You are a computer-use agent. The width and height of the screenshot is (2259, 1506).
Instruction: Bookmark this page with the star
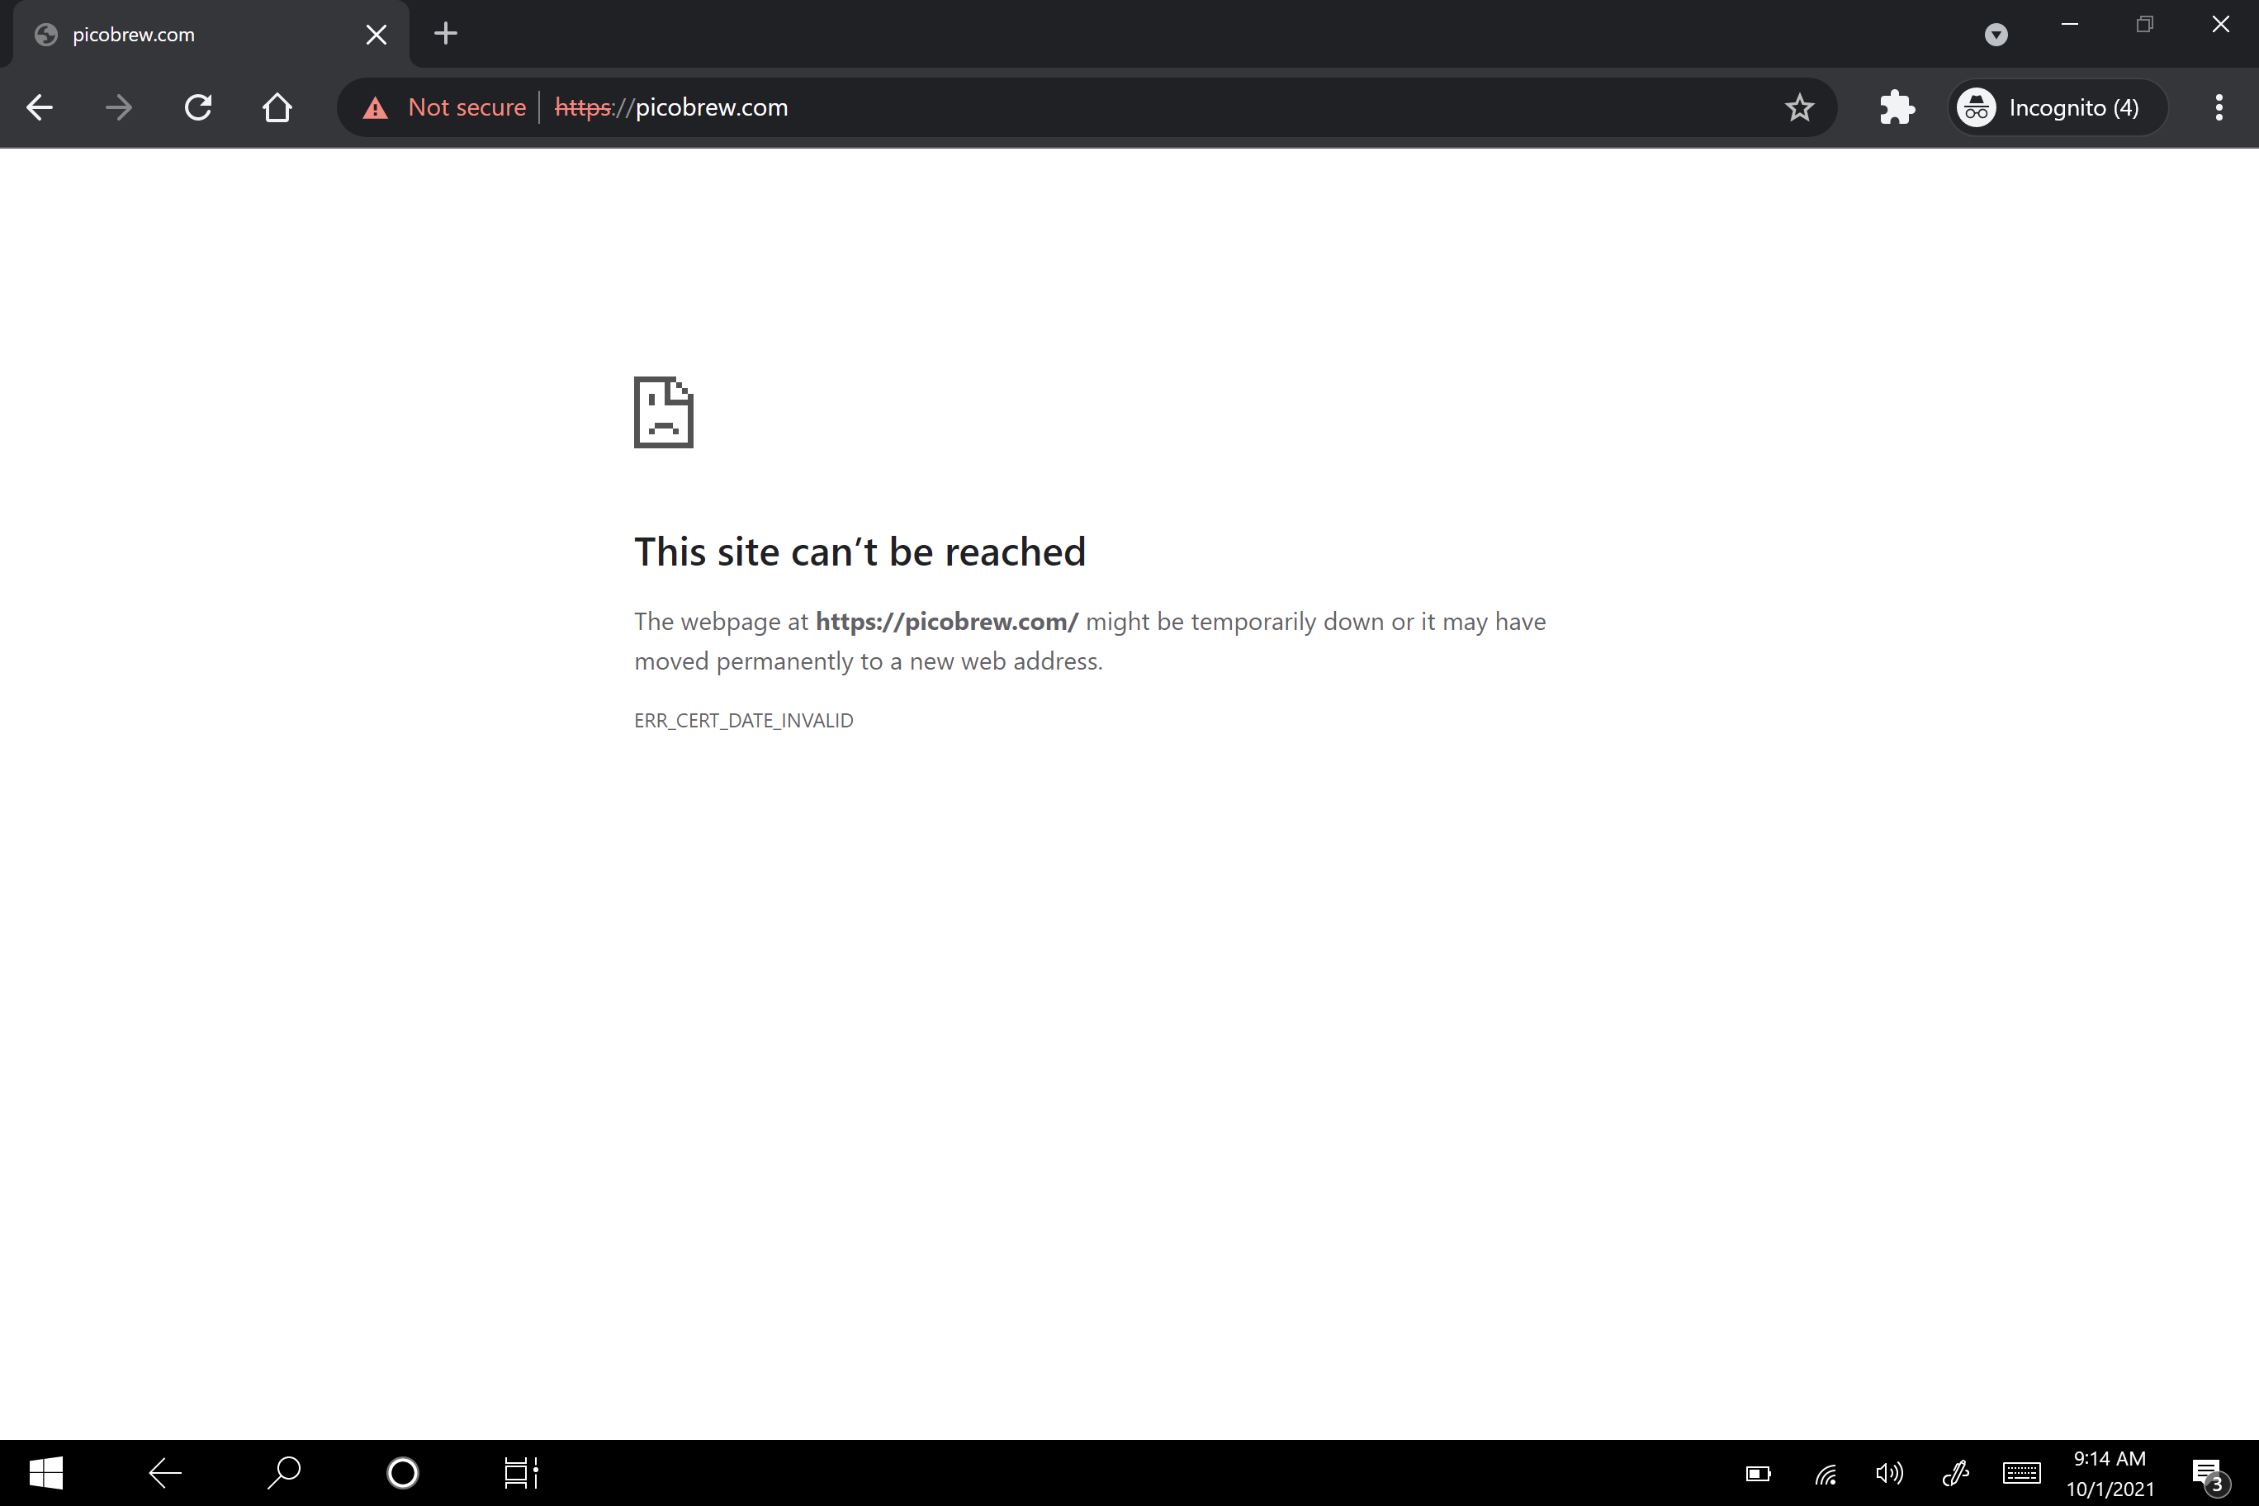(x=1799, y=107)
